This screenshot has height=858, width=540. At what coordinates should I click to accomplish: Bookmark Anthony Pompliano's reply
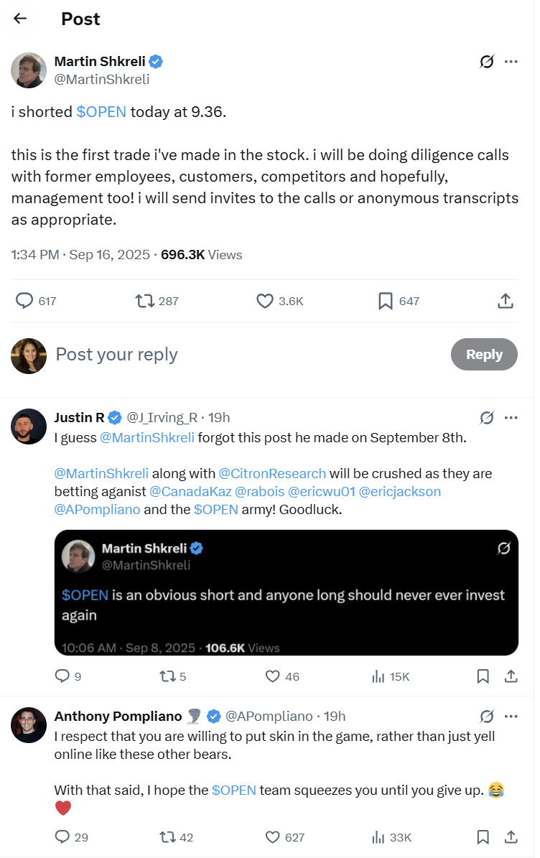pyautogui.click(x=483, y=837)
